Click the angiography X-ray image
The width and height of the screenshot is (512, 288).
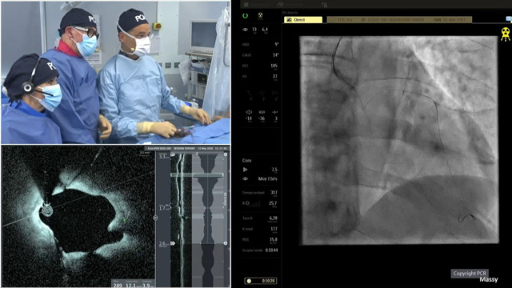pos(399,140)
